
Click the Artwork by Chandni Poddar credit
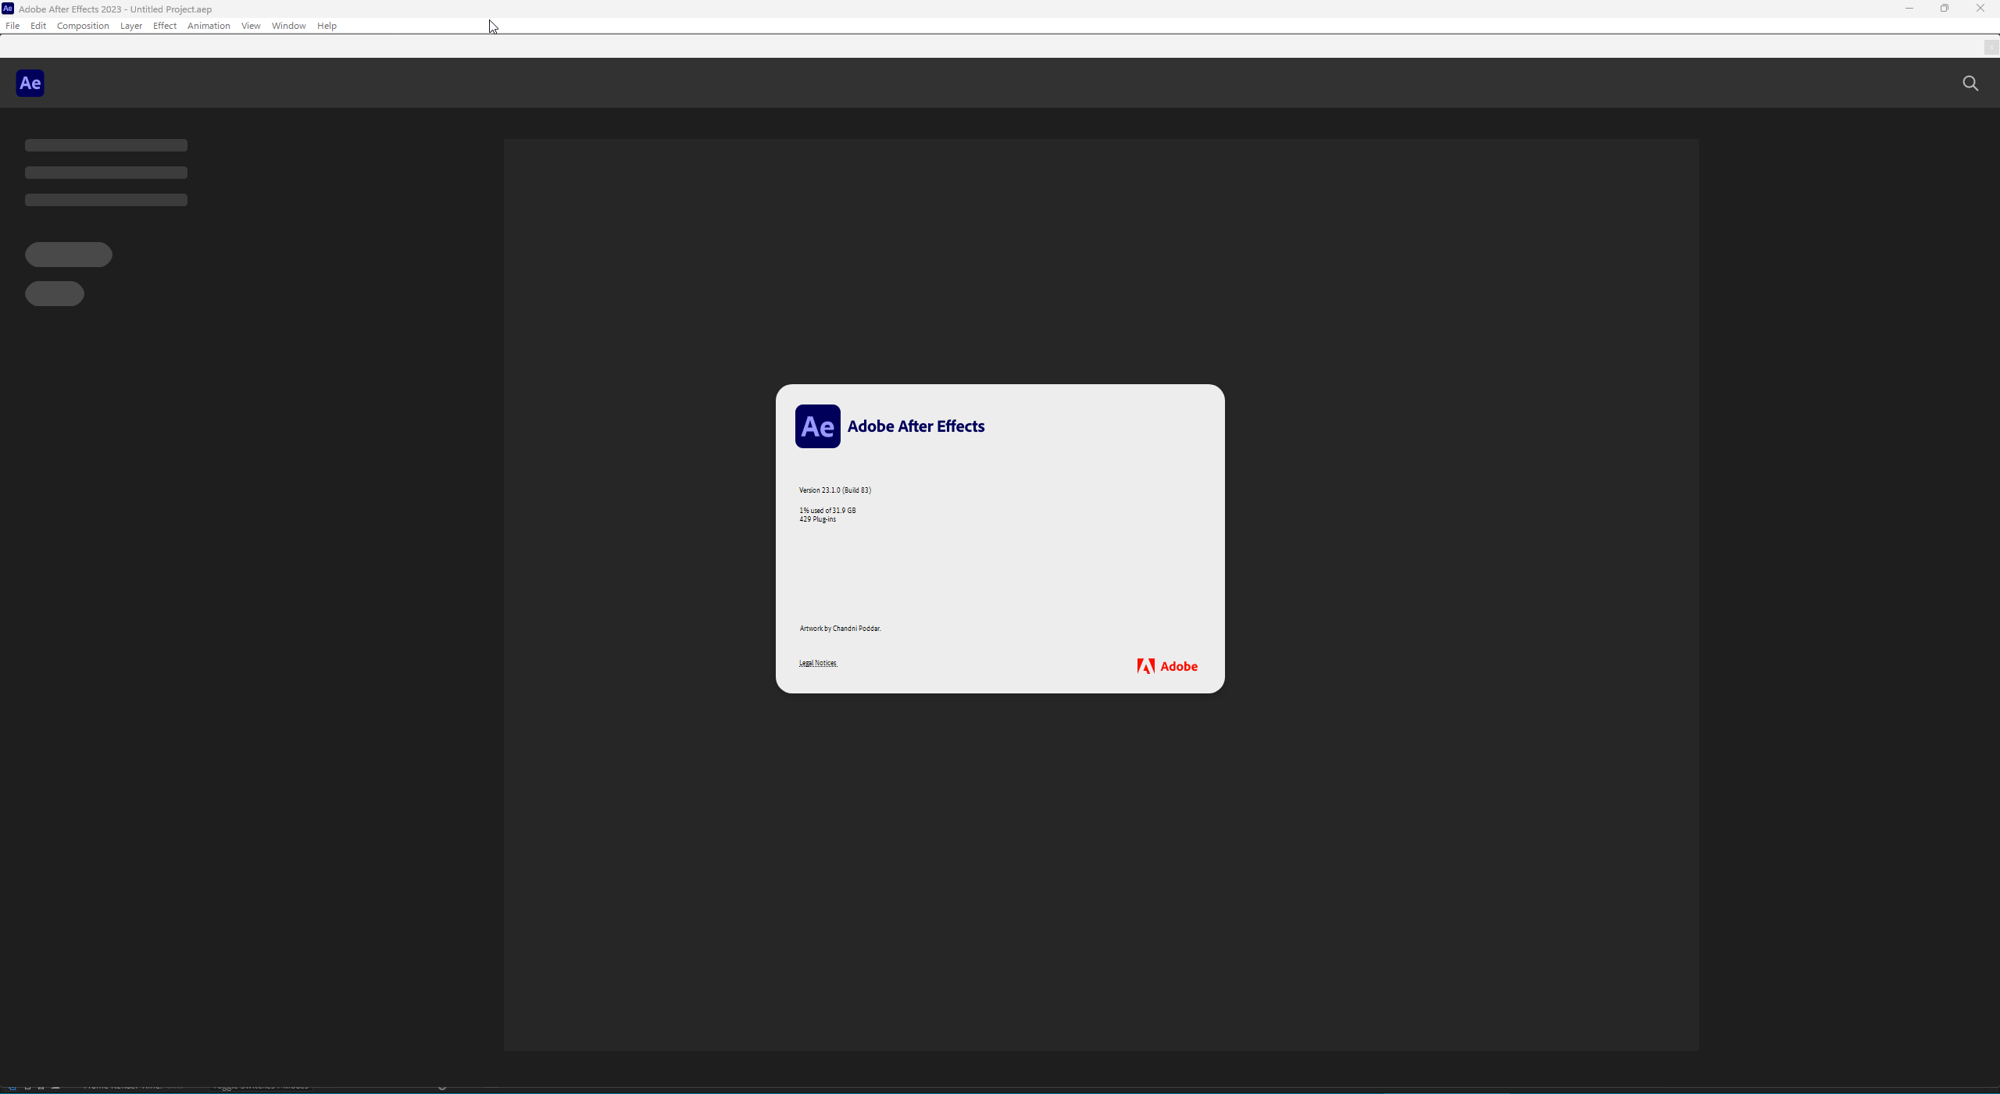[x=840, y=629]
